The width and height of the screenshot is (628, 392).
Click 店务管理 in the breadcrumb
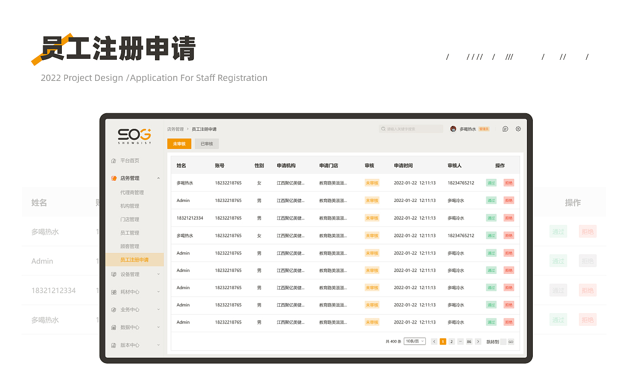(175, 129)
